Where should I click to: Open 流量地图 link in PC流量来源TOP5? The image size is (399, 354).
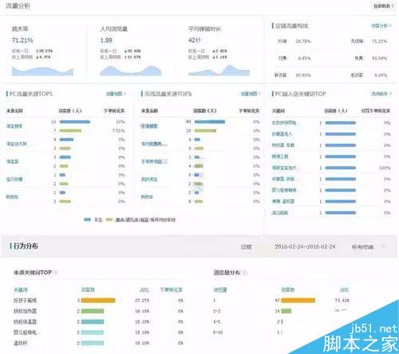click(x=116, y=94)
